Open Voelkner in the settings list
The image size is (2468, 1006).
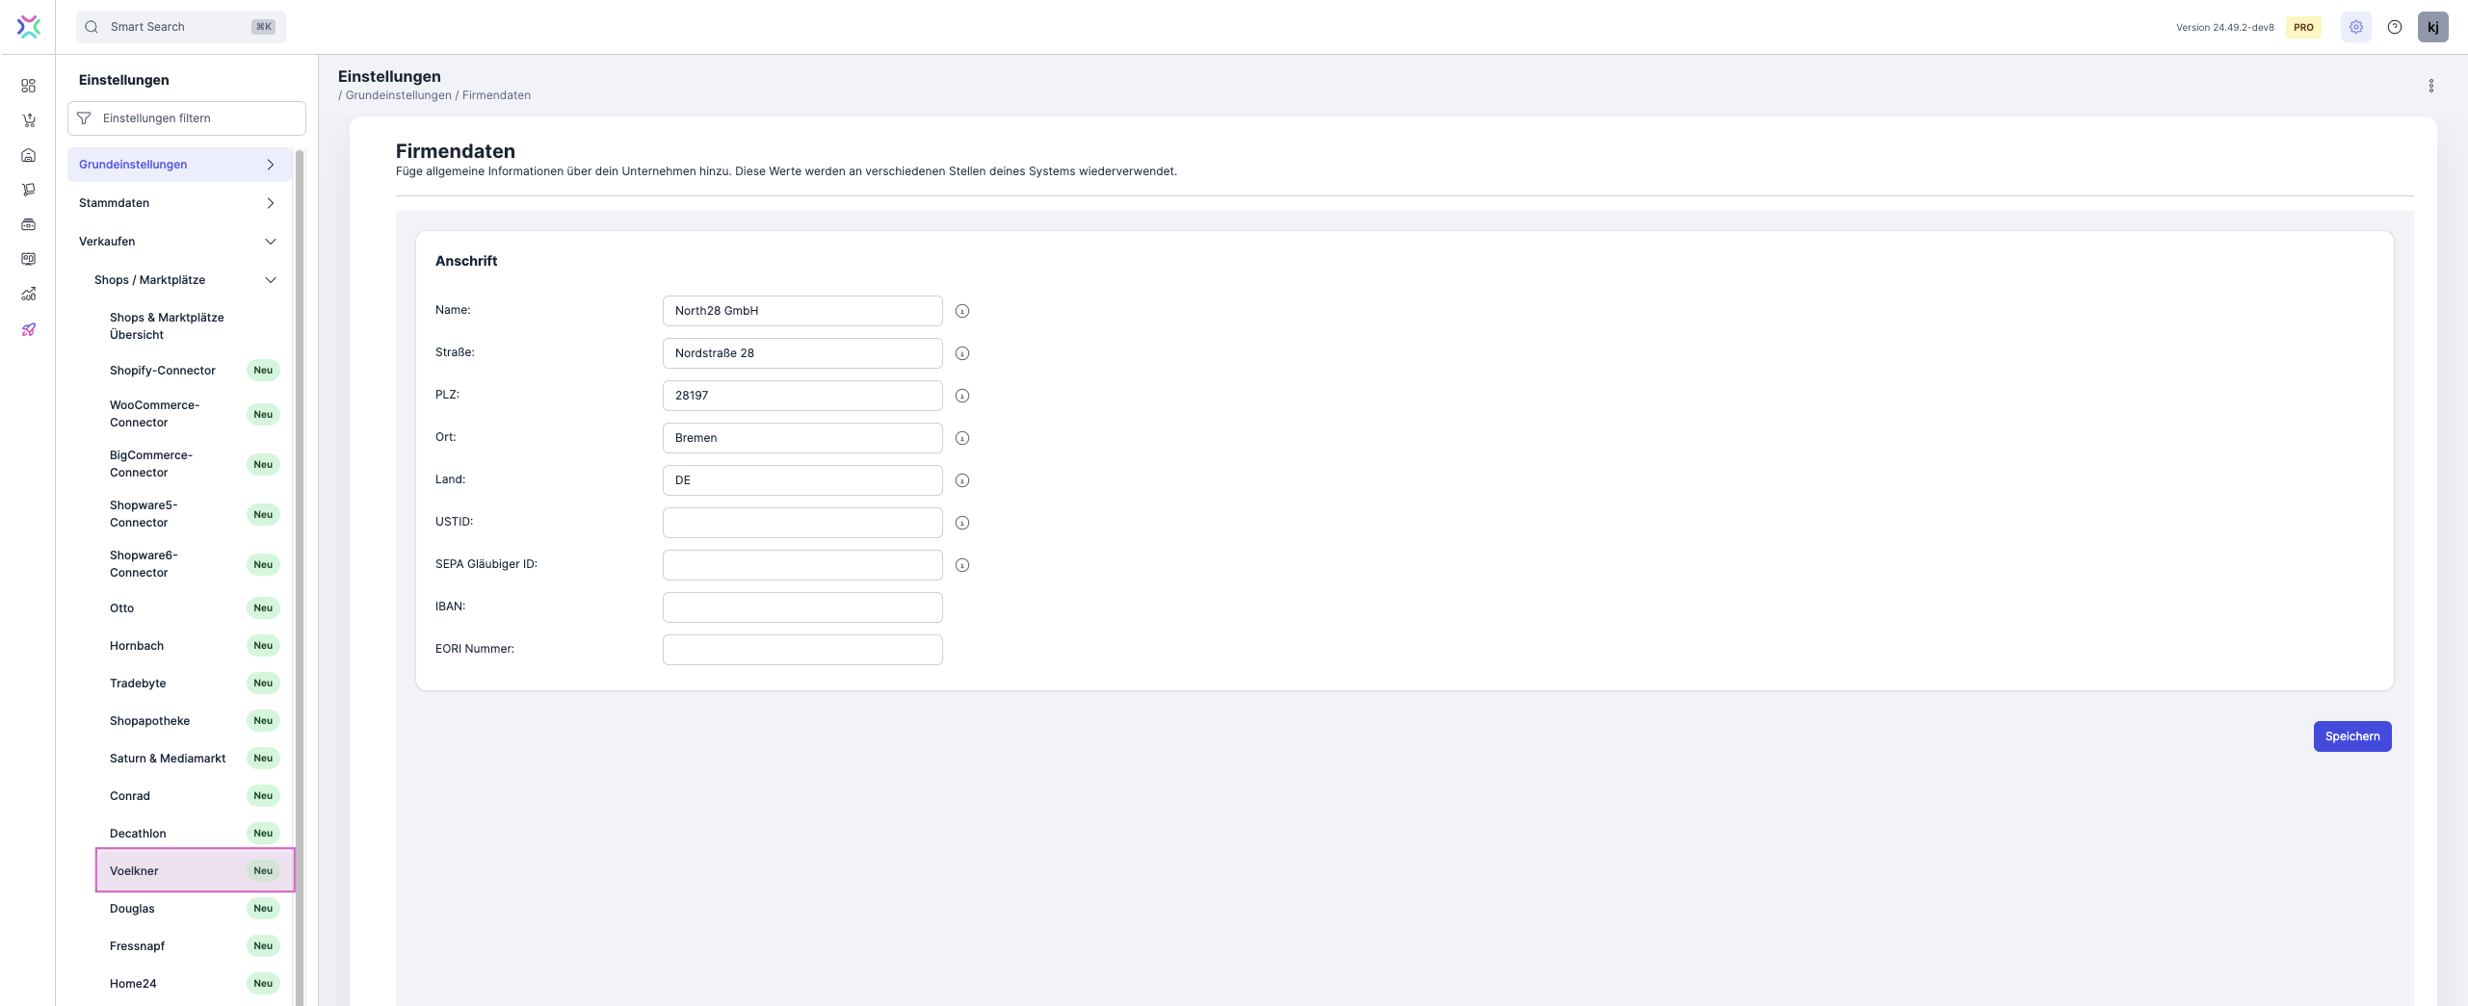click(135, 871)
